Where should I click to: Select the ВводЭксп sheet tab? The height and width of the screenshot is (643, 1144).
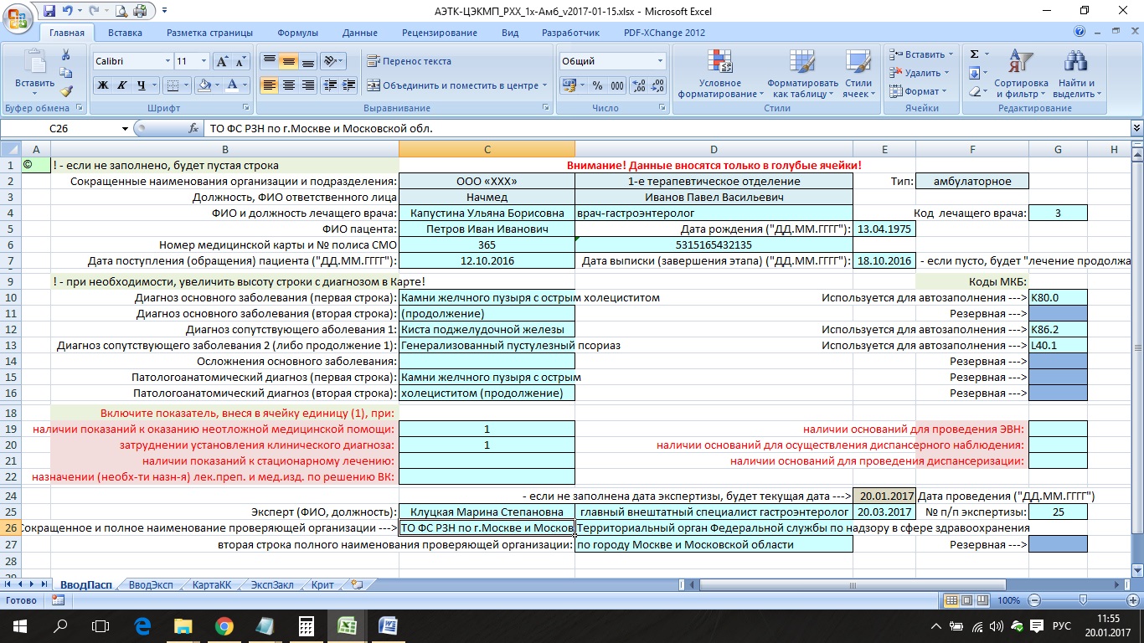click(151, 585)
